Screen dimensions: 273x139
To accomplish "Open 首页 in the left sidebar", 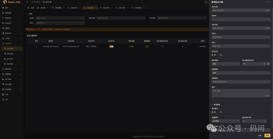I will tap(6, 8).
